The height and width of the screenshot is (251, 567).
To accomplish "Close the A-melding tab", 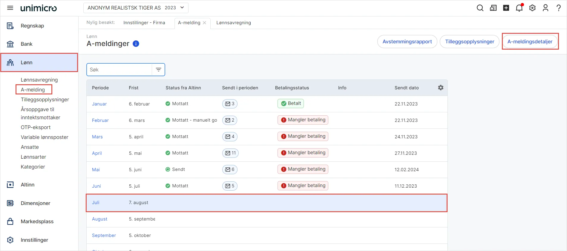I will pos(205,23).
